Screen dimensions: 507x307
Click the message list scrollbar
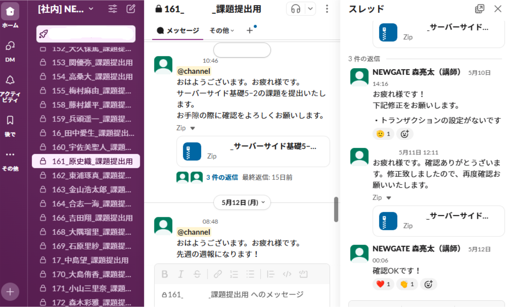[x=336, y=209]
